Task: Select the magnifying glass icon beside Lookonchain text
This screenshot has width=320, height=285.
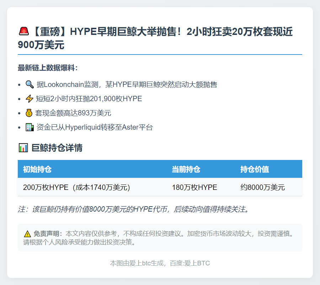Action: coord(30,85)
